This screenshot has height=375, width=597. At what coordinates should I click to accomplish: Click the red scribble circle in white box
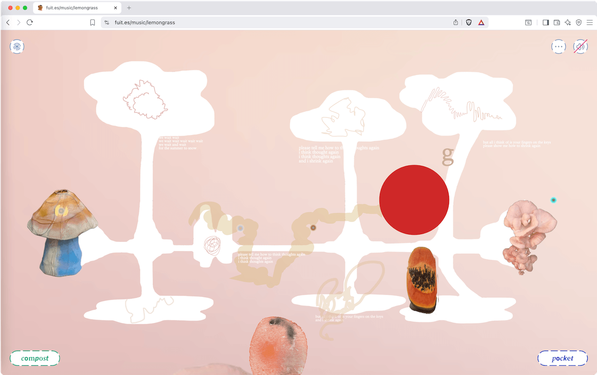[212, 245]
